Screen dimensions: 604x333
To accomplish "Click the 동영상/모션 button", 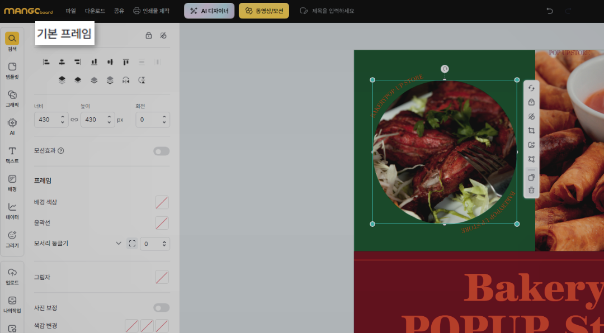I will point(263,11).
